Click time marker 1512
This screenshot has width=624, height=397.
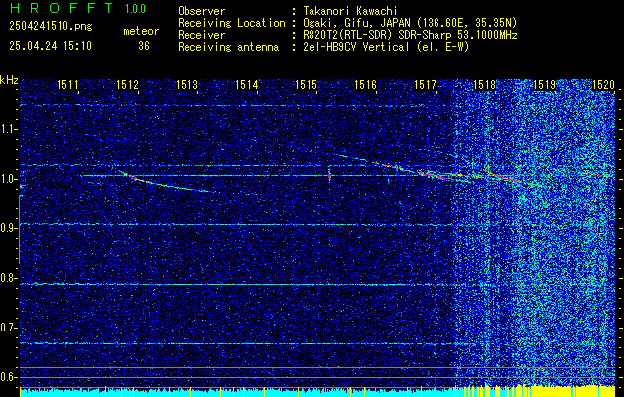127,84
